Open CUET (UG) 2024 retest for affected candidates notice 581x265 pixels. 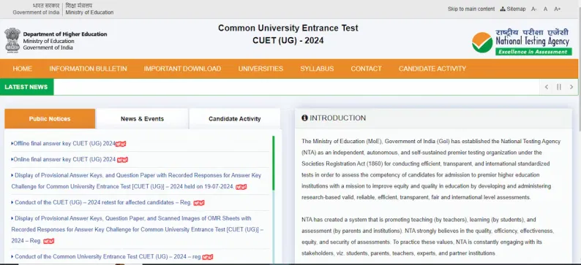coord(102,202)
